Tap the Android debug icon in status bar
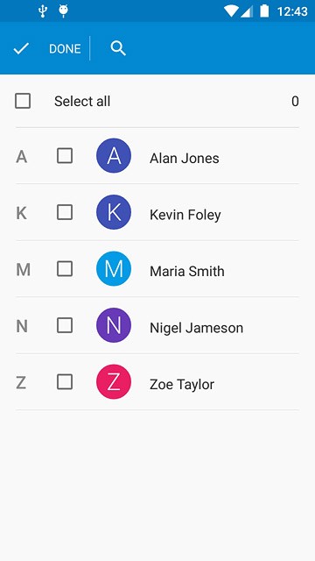Screen dimensions: 315x561 coord(64,11)
